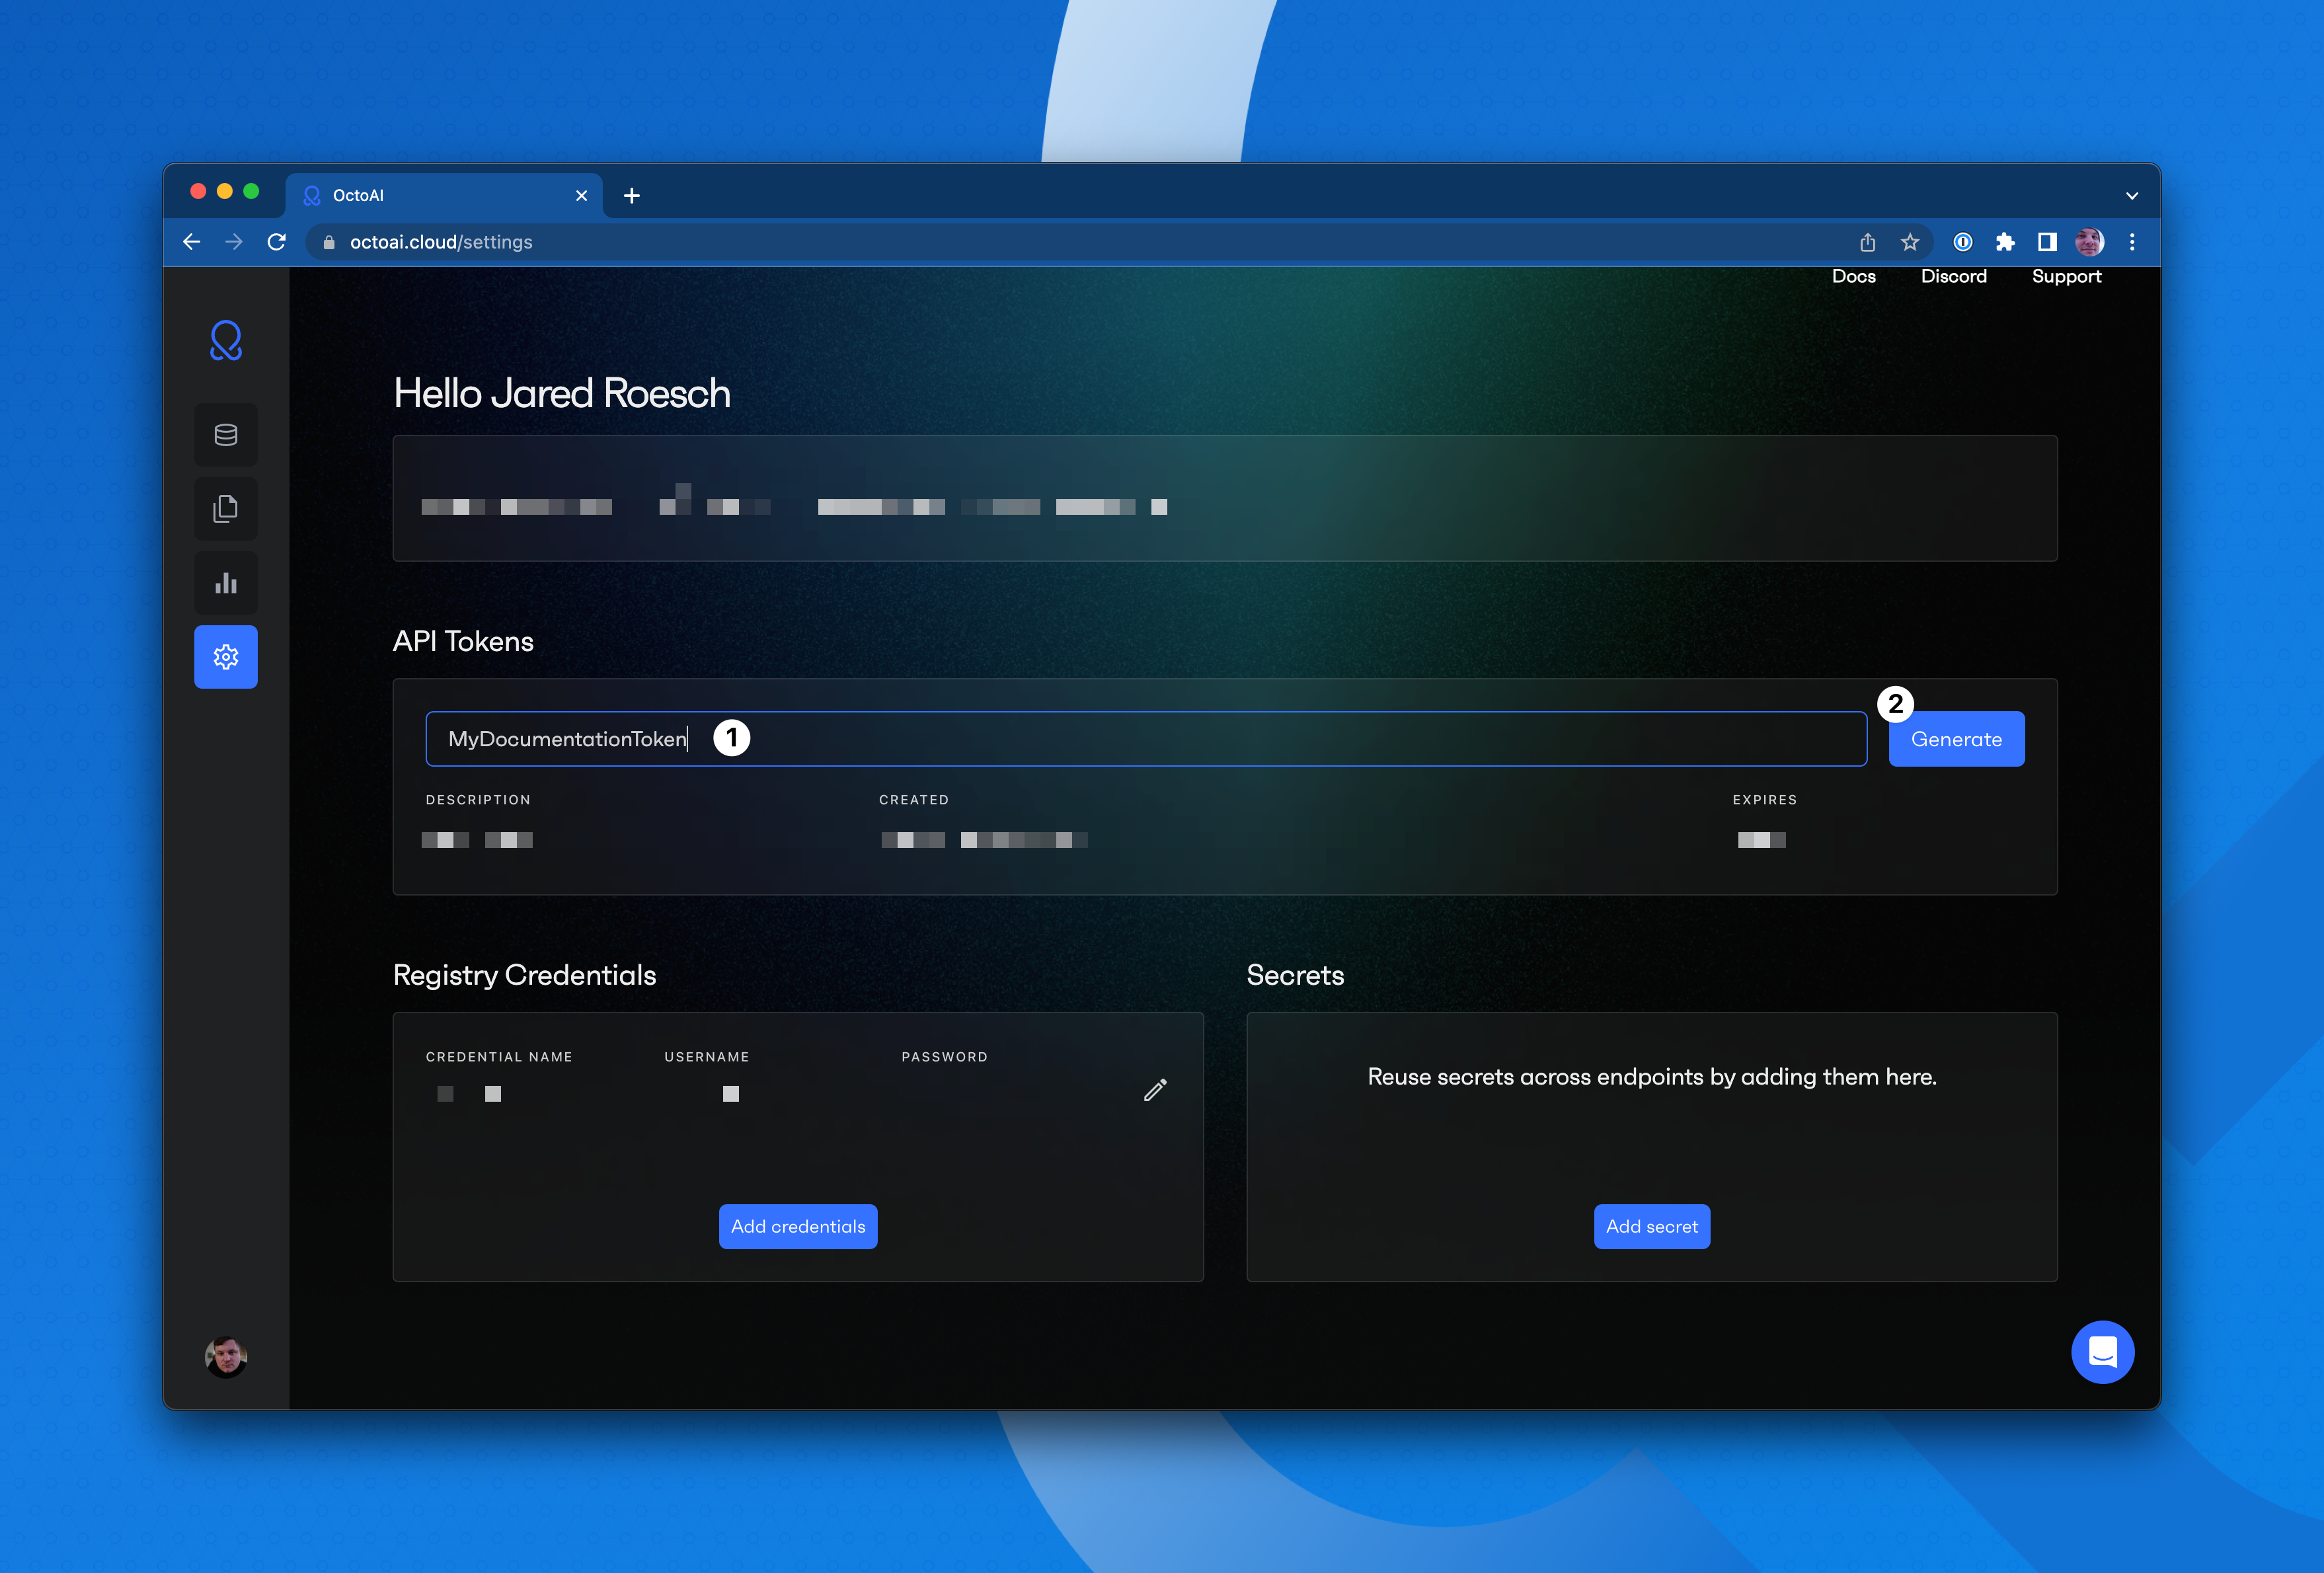Click the user avatar in sidebar bottom

(226, 1357)
